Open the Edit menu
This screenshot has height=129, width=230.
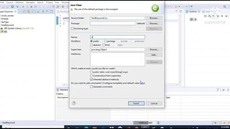pyautogui.click(x=2, y=3)
